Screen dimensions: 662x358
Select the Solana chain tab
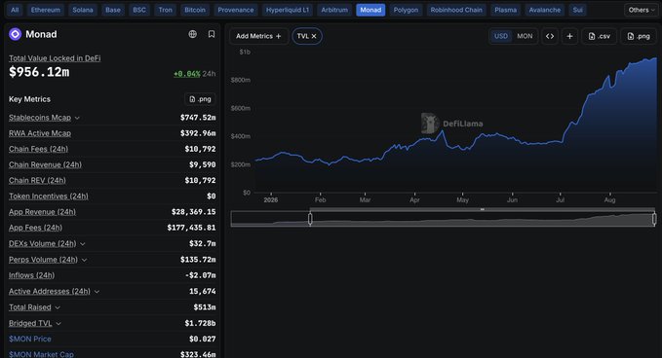(83, 10)
